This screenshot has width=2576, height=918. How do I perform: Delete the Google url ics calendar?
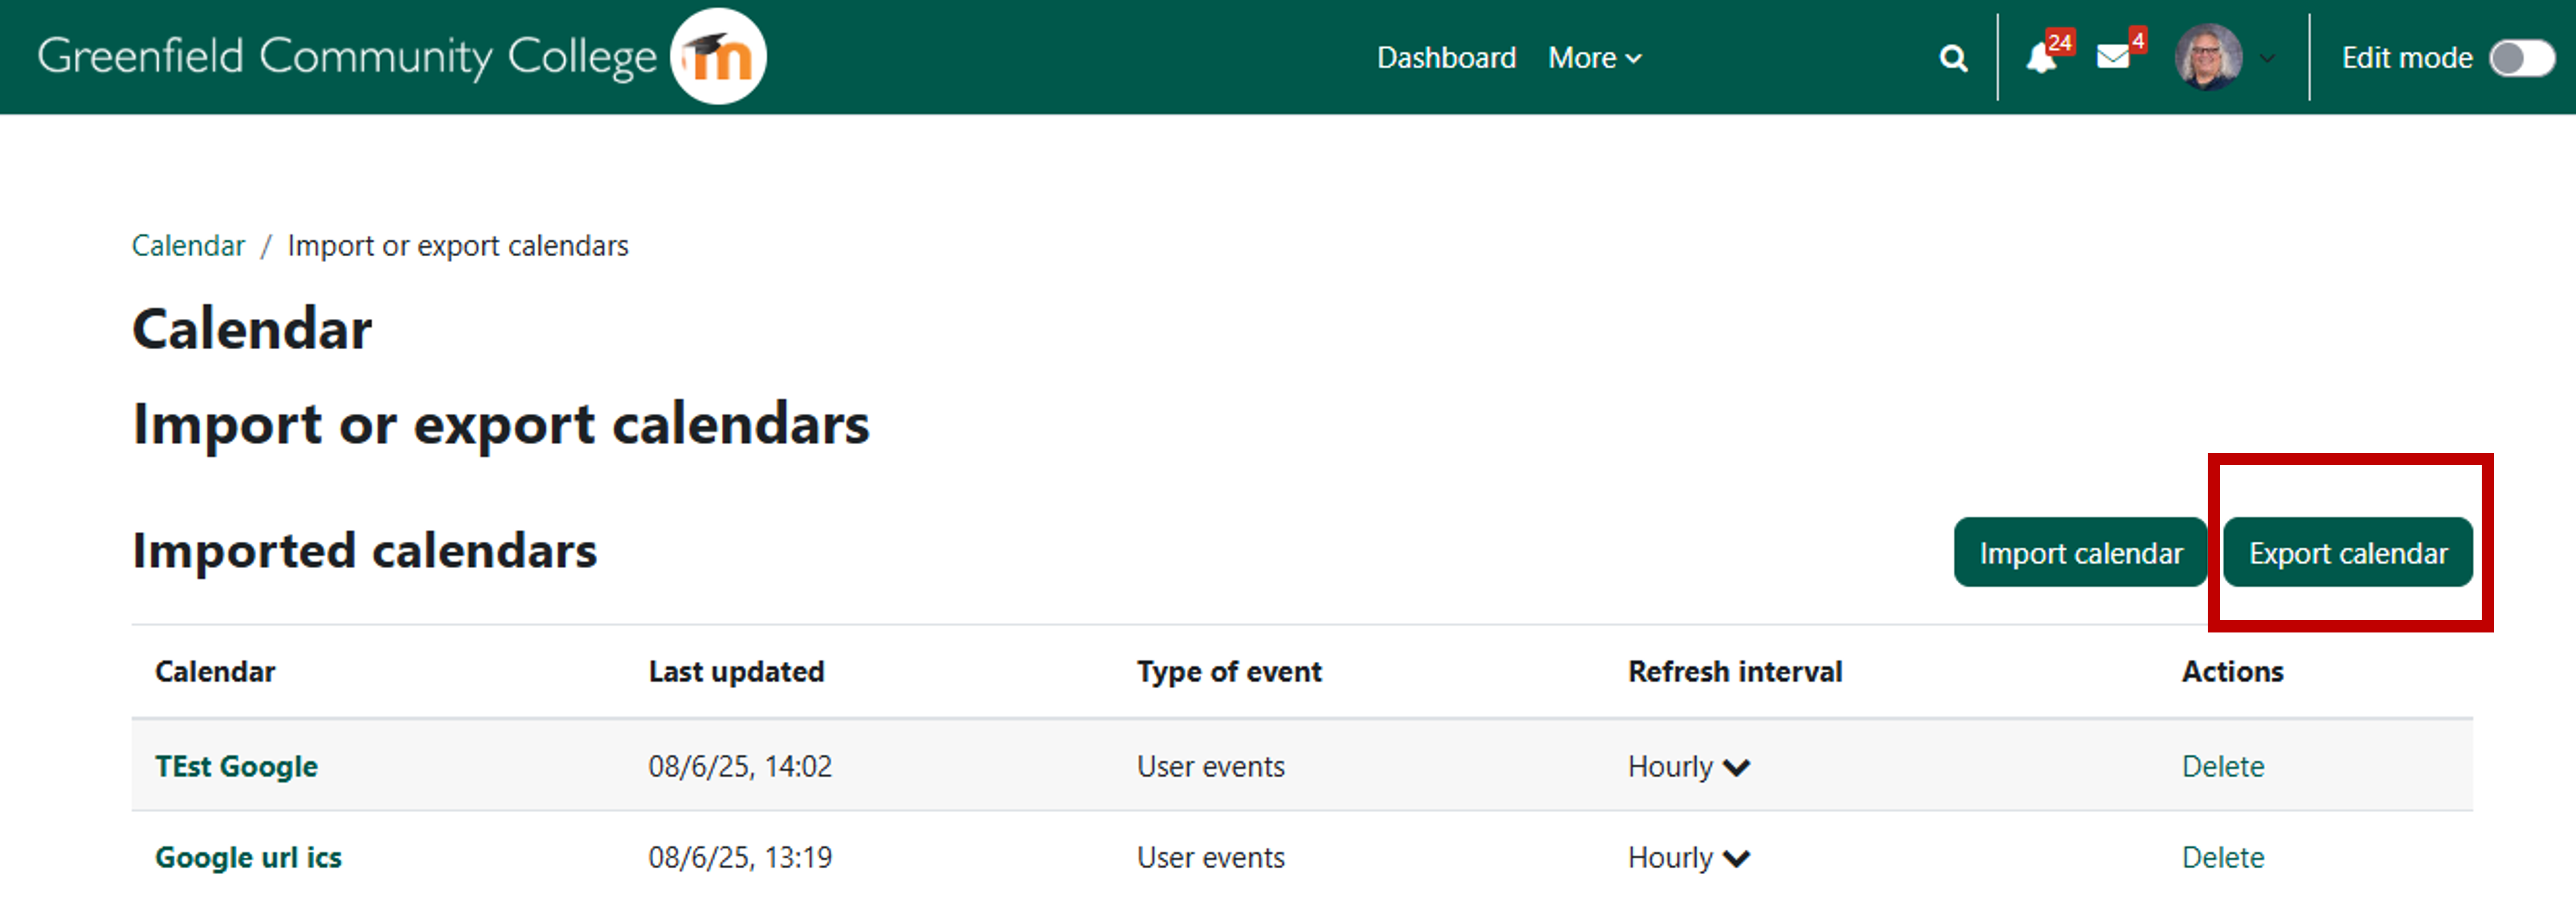point(2222,857)
